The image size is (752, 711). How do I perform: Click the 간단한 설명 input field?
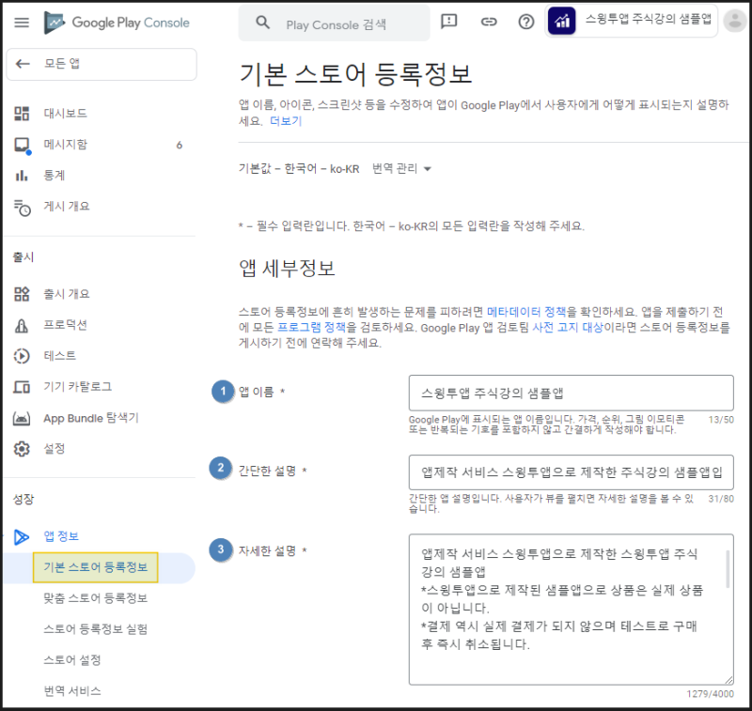pos(572,472)
